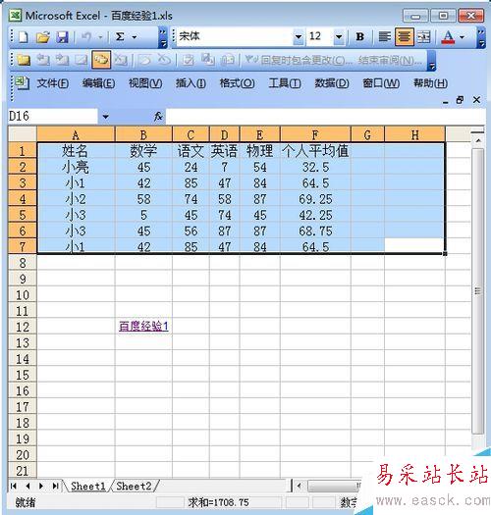Click the Create Outlook Task icon
The height and width of the screenshot is (515, 491).
(x=188, y=60)
